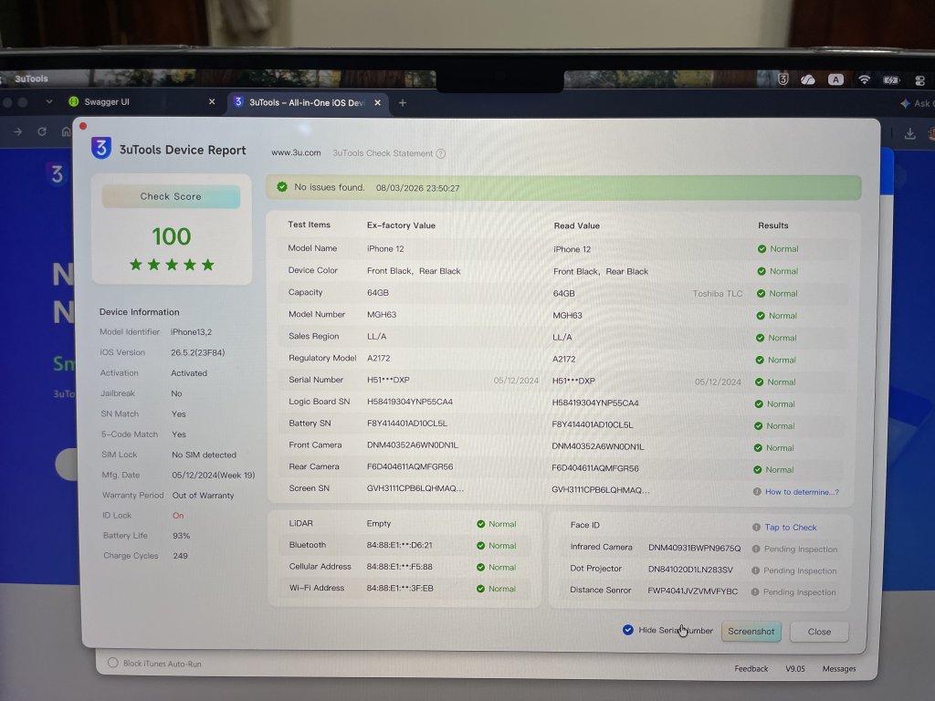Click the Ask button in browser toolbar
The image size is (935, 701).
click(917, 103)
